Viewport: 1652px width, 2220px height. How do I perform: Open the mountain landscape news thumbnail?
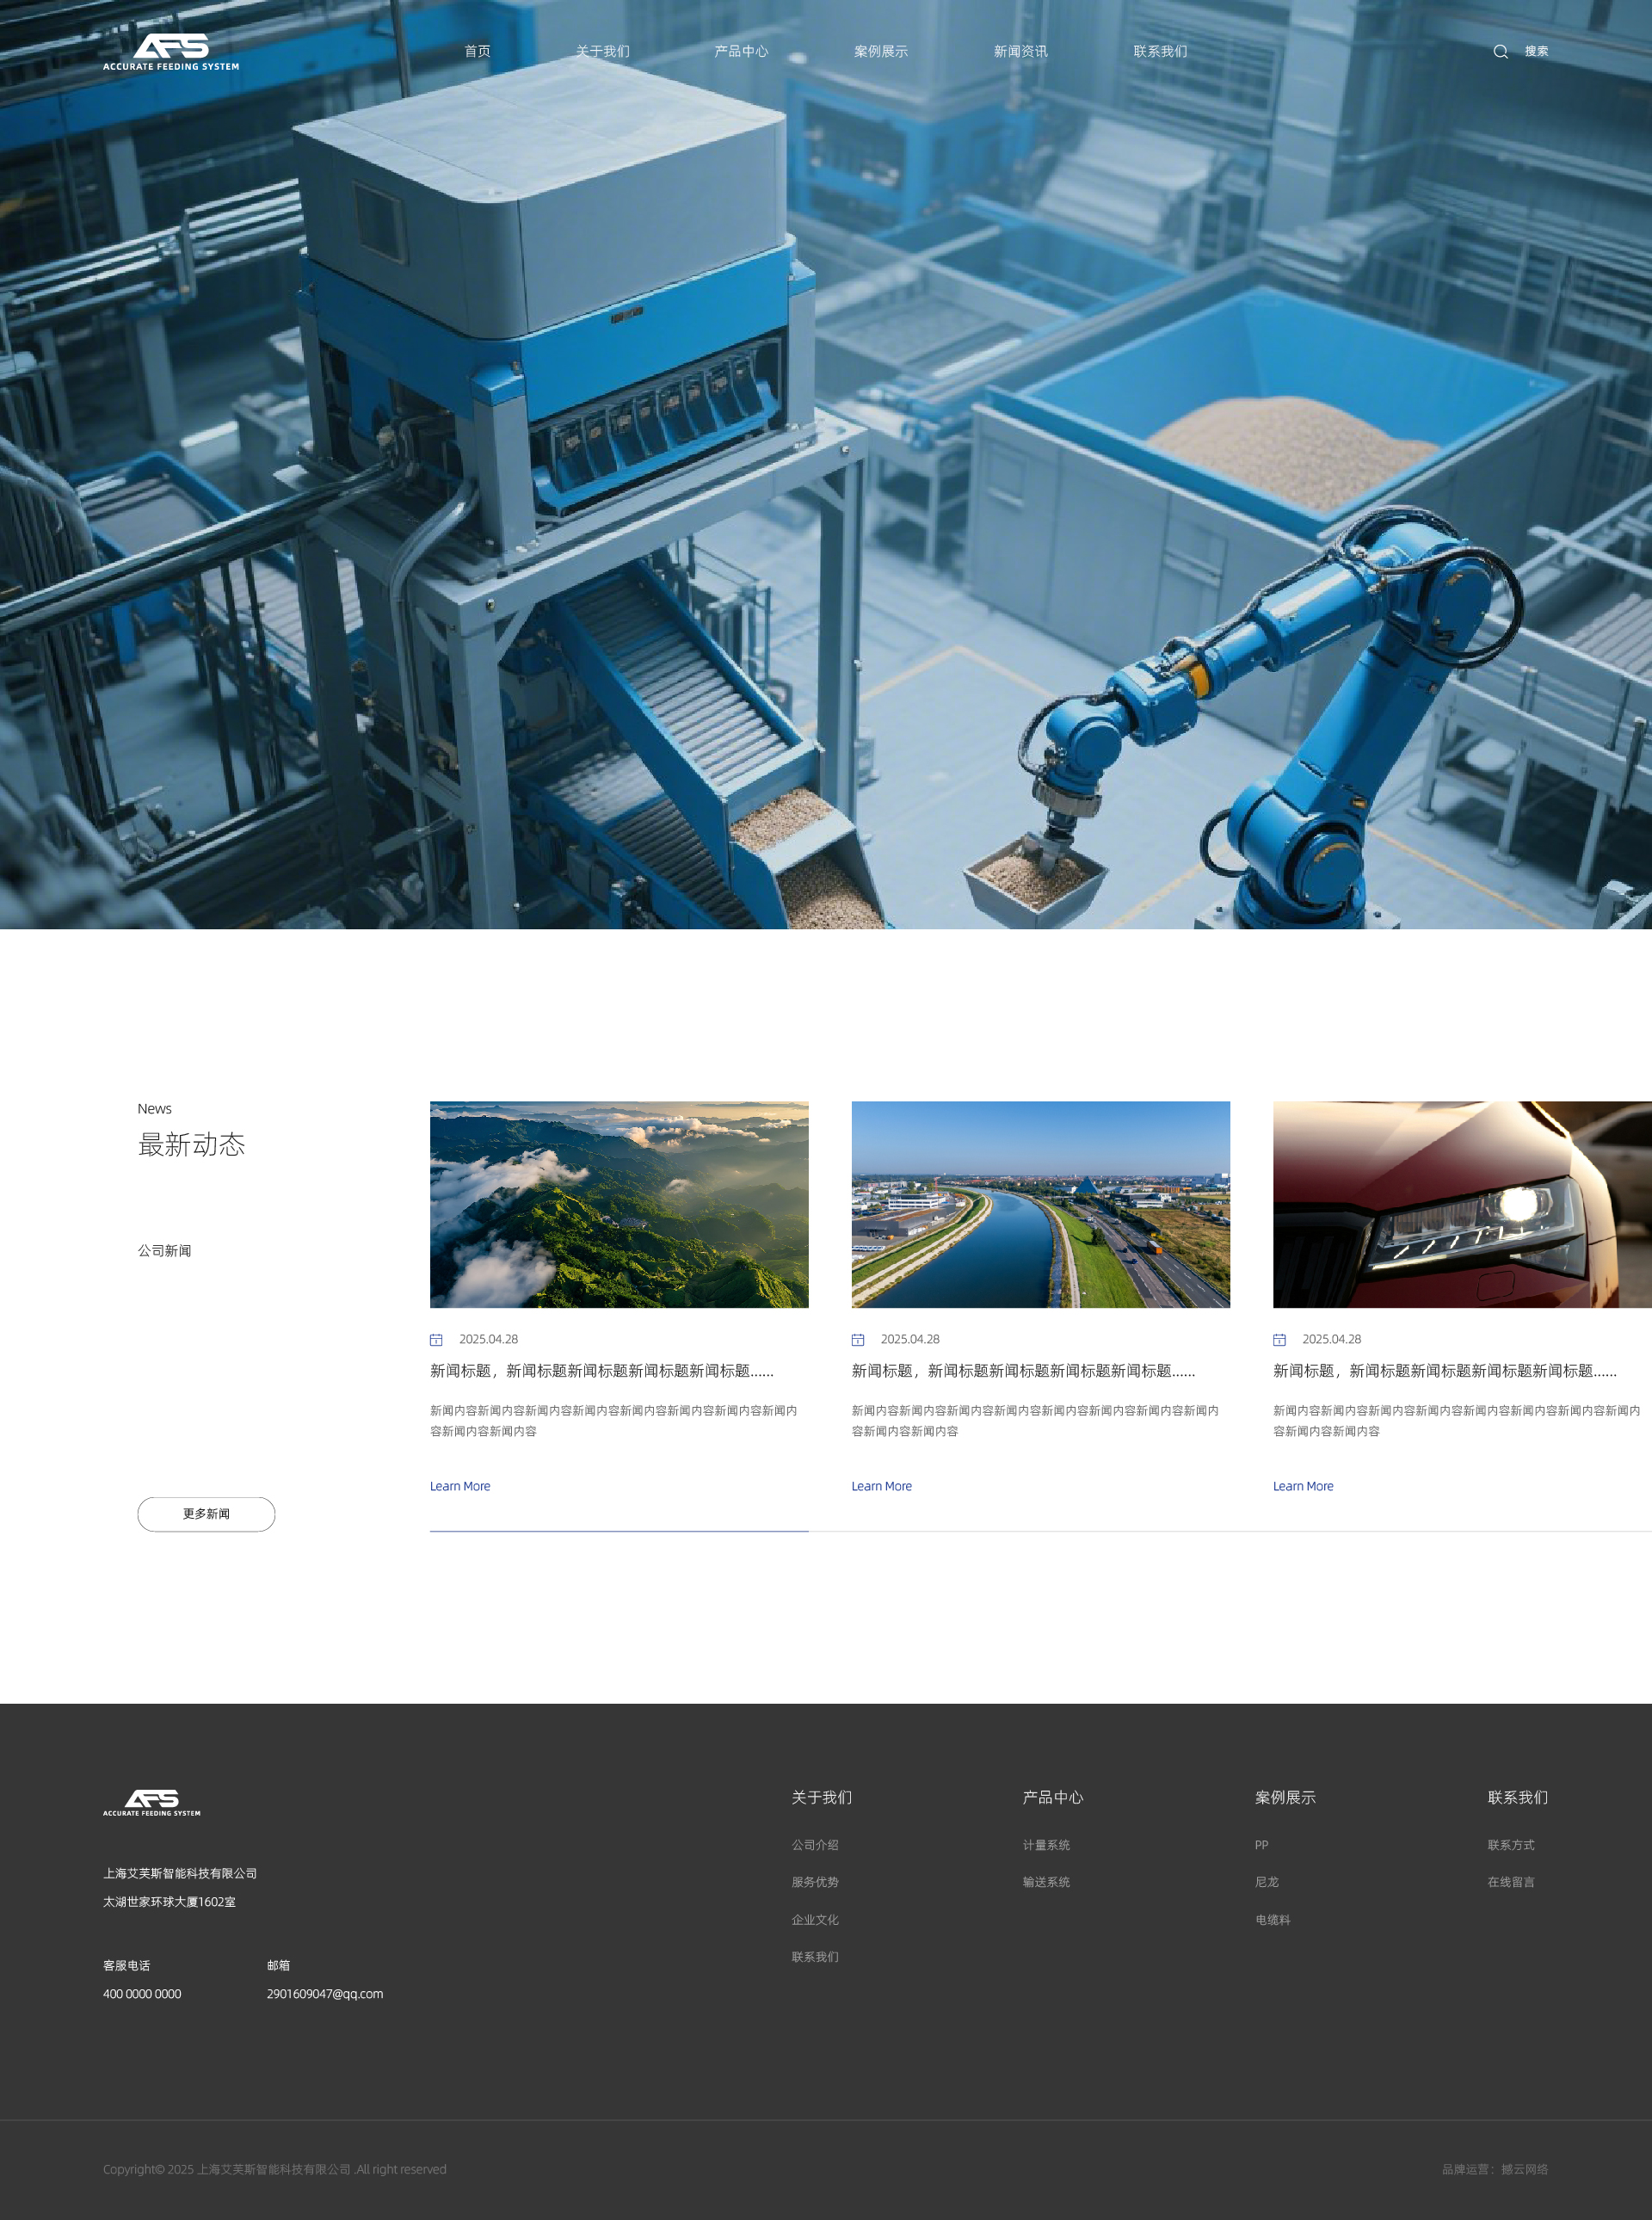pyautogui.click(x=619, y=1204)
